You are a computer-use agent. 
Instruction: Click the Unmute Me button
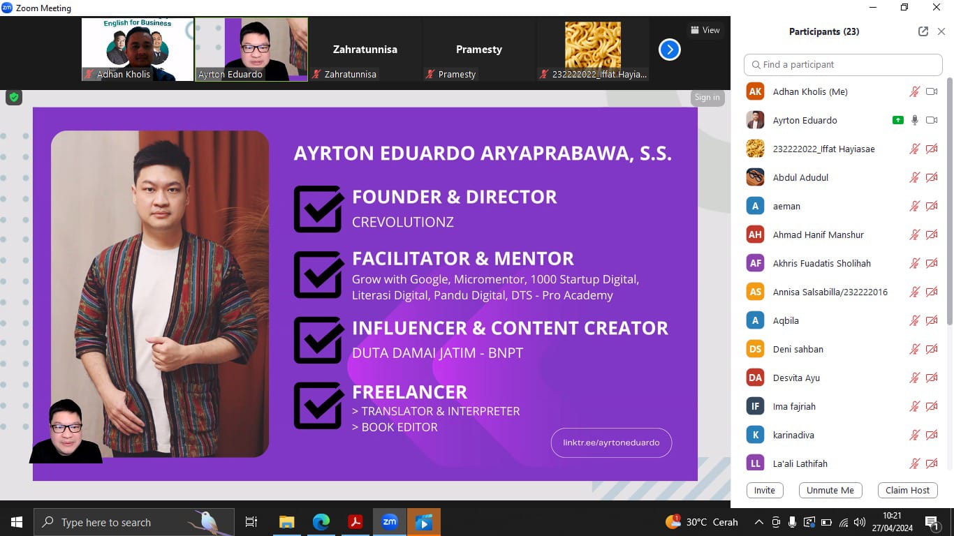click(x=830, y=490)
